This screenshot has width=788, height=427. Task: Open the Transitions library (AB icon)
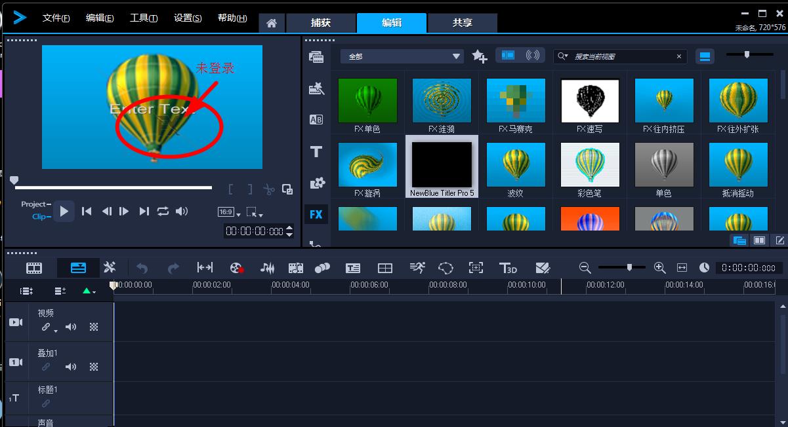pyautogui.click(x=316, y=120)
